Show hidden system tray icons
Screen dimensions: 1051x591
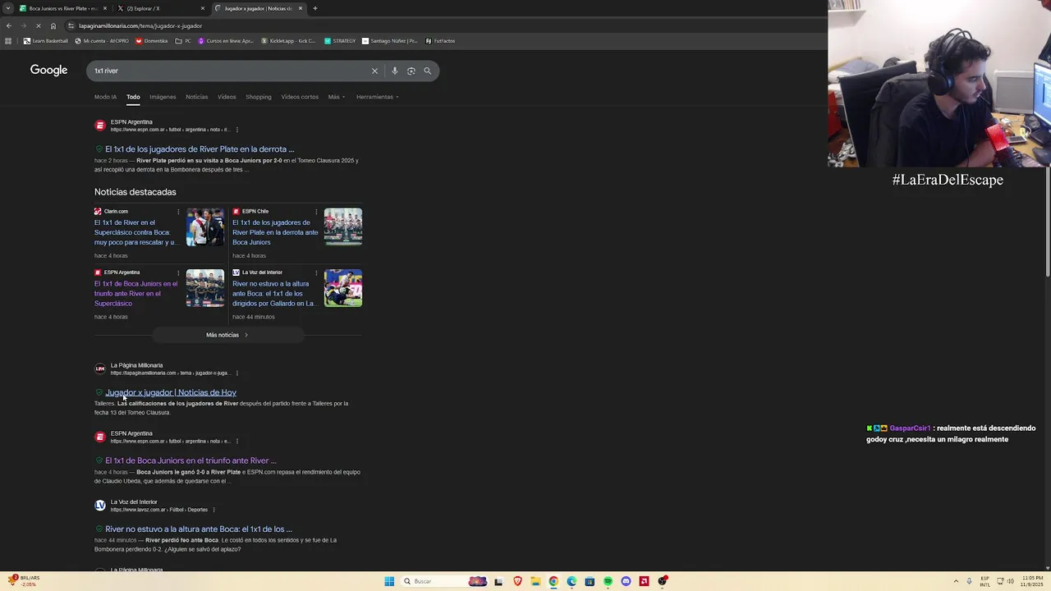pos(956,581)
